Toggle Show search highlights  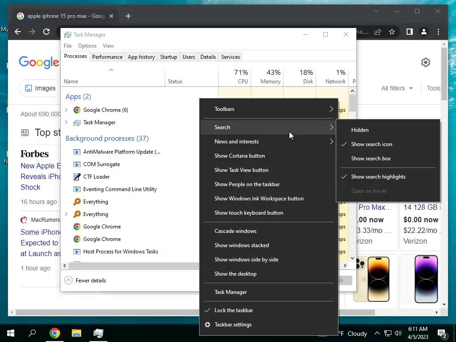pyautogui.click(x=388, y=177)
